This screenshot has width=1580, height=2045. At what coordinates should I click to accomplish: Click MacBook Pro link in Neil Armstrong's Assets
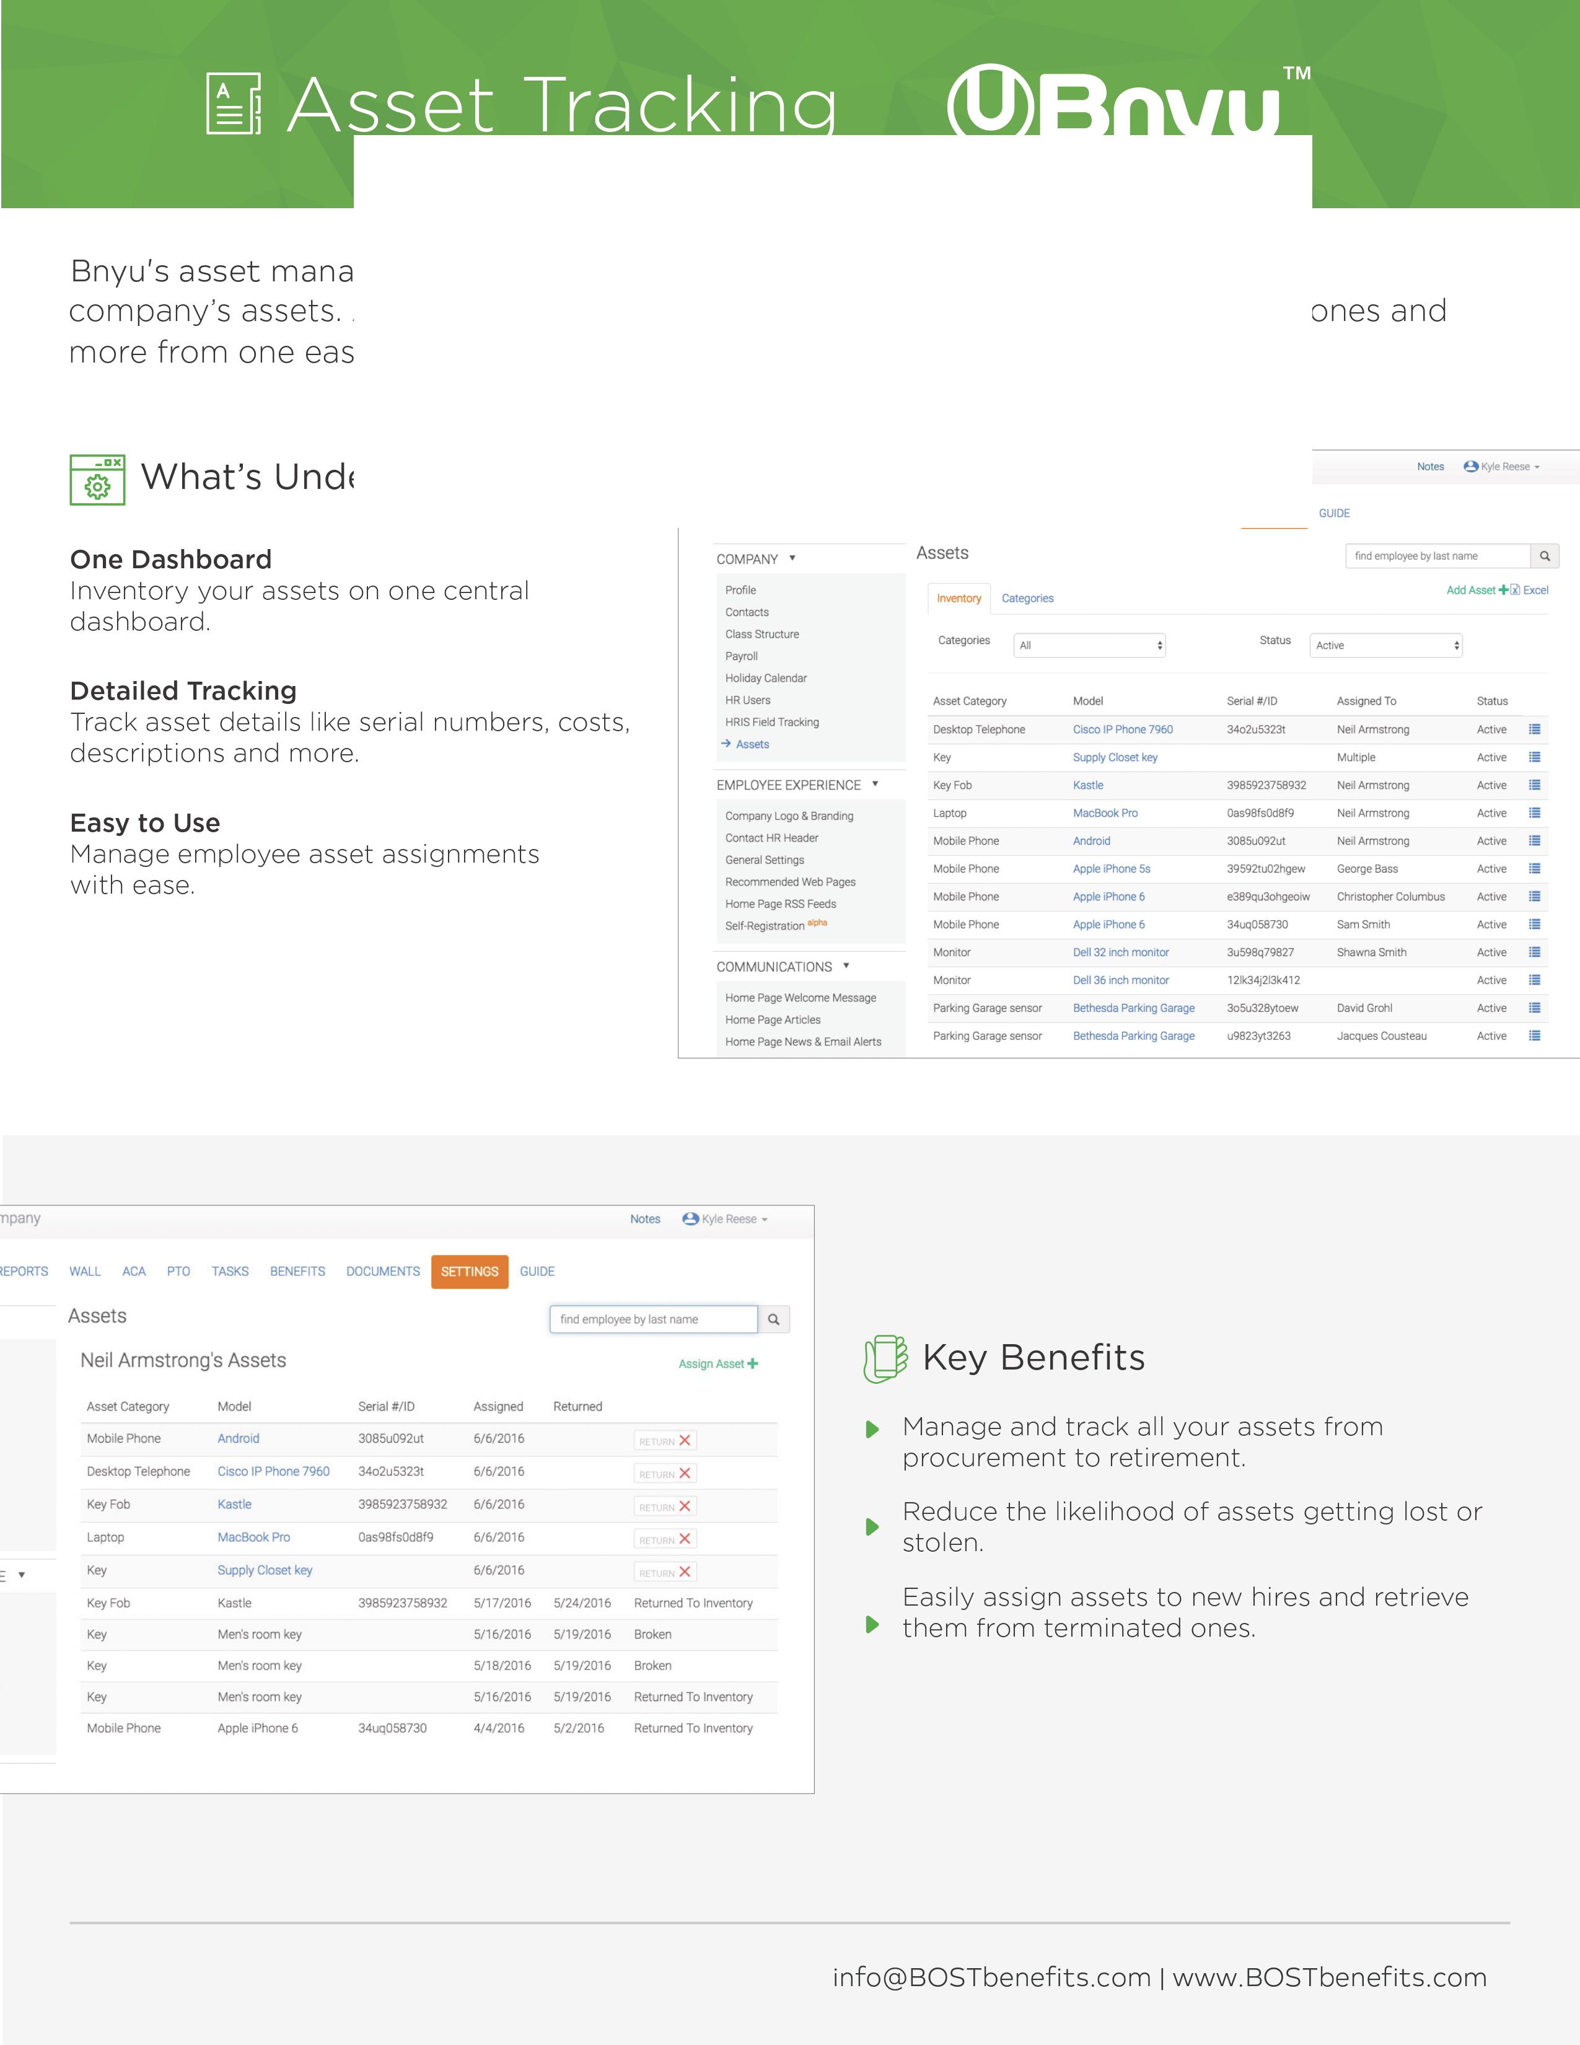253,1537
